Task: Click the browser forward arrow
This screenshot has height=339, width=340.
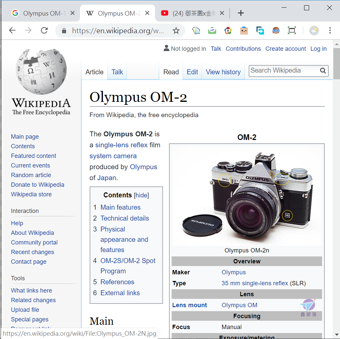Action: (28, 31)
